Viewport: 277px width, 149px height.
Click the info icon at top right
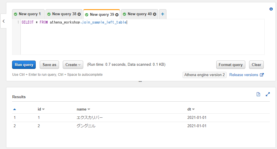tap(271, 9)
